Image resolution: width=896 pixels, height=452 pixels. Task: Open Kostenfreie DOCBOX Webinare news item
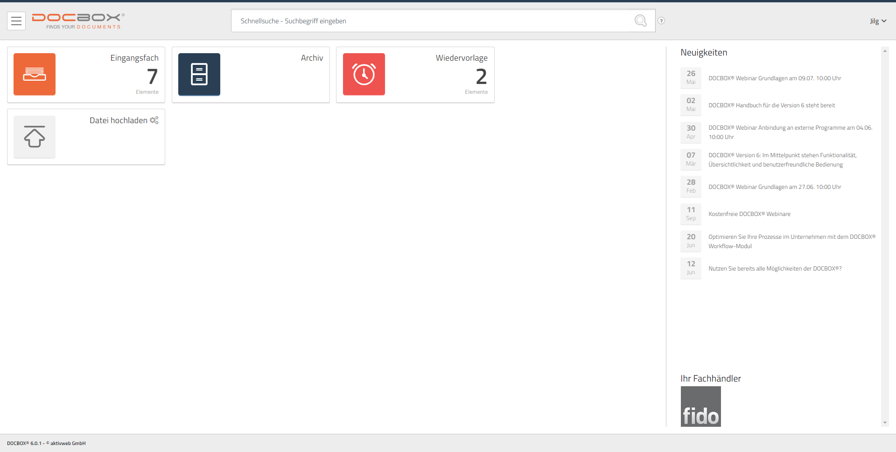tap(749, 214)
